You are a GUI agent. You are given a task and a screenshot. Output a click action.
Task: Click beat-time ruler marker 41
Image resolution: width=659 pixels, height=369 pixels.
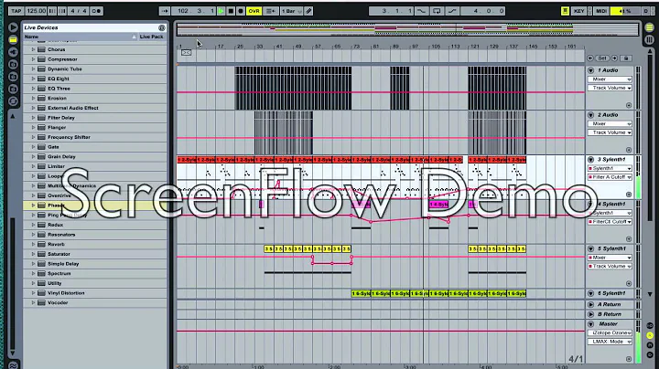pos(278,47)
